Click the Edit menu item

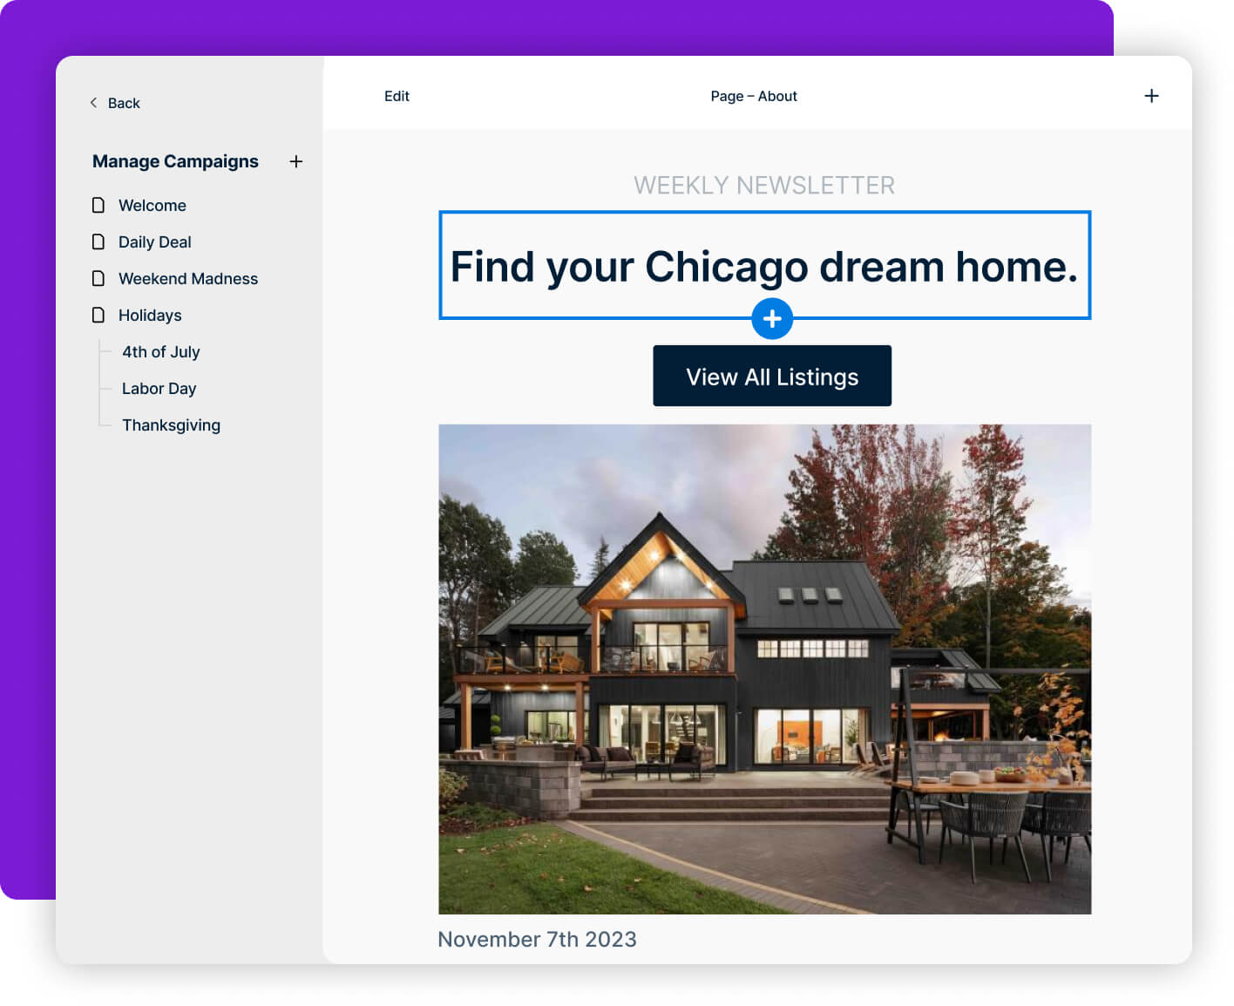click(x=397, y=96)
